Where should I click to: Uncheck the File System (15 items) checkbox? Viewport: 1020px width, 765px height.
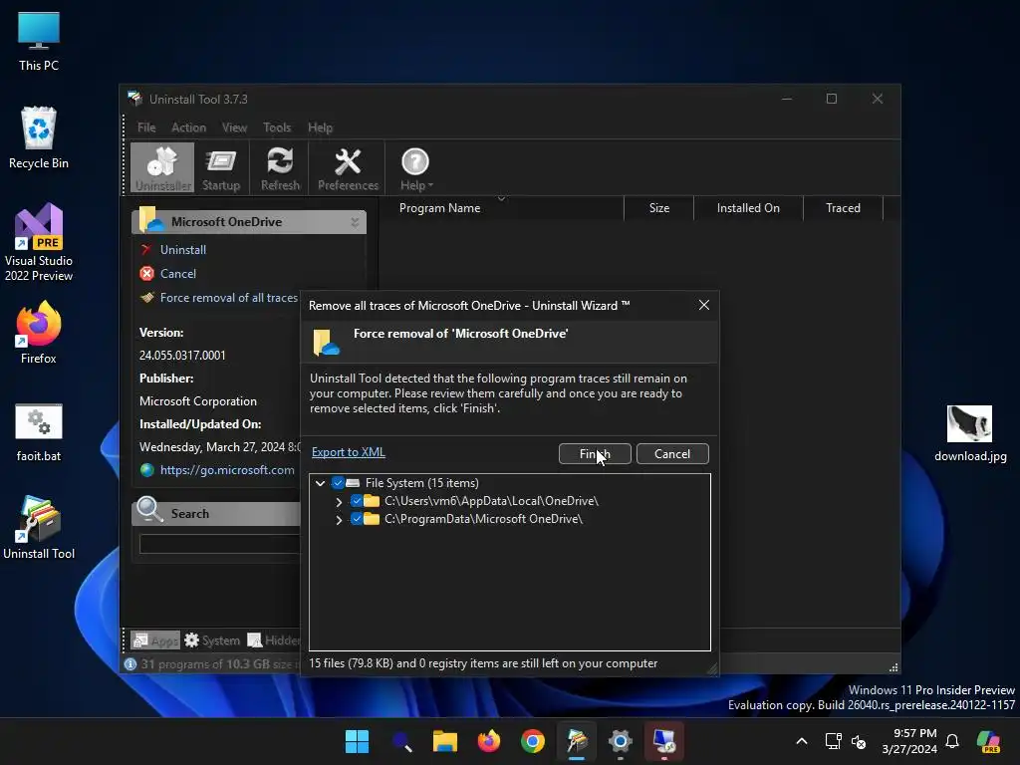click(338, 483)
